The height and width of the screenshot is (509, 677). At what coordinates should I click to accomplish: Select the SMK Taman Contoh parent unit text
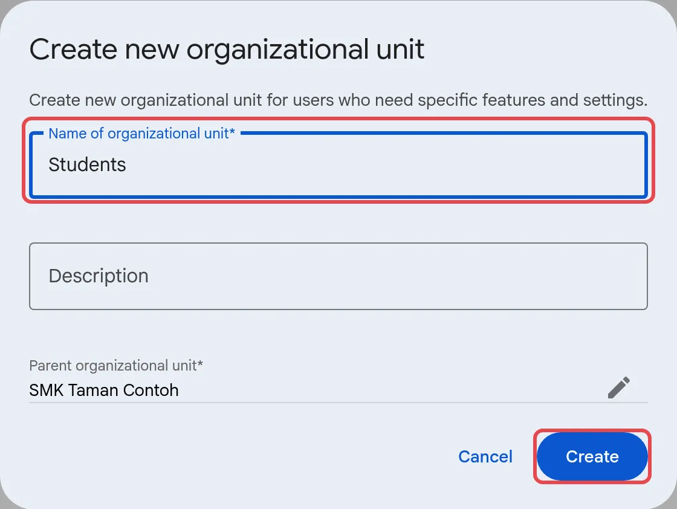103,391
